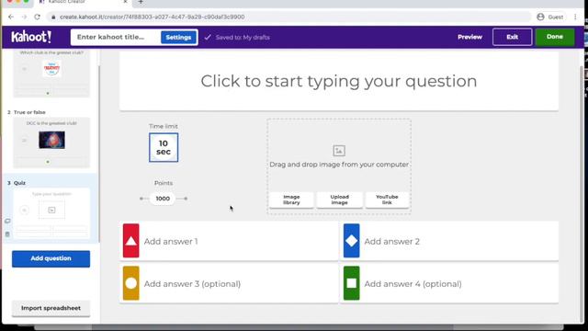
Task: Click the browser address bar URL
Action: tap(153, 17)
